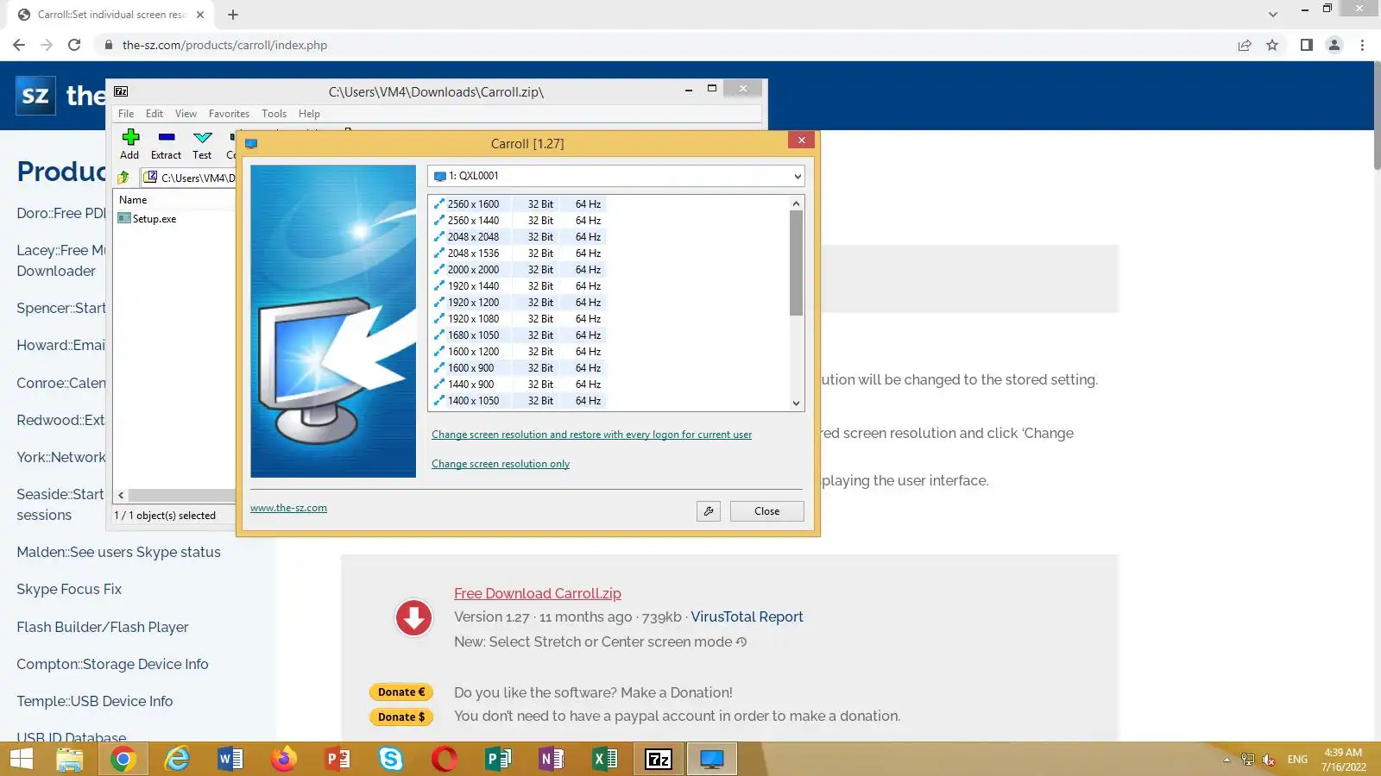Select Setup.exe in the 7-Zip file list
The width and height of the screenshot is (1381, 776).
[x=148, y=219]
